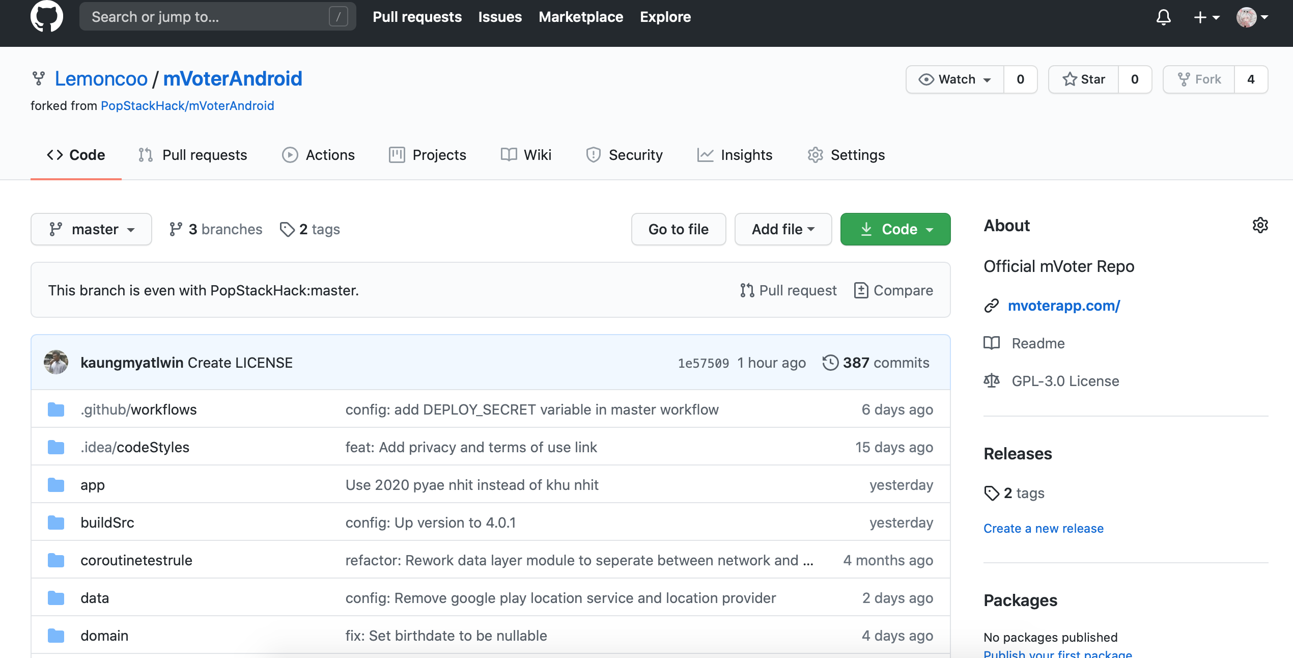Star the mVoterAndroid repository
Image resolution: width=1293 pixels, height=658 pixels.
click(x=1084, y=79)
